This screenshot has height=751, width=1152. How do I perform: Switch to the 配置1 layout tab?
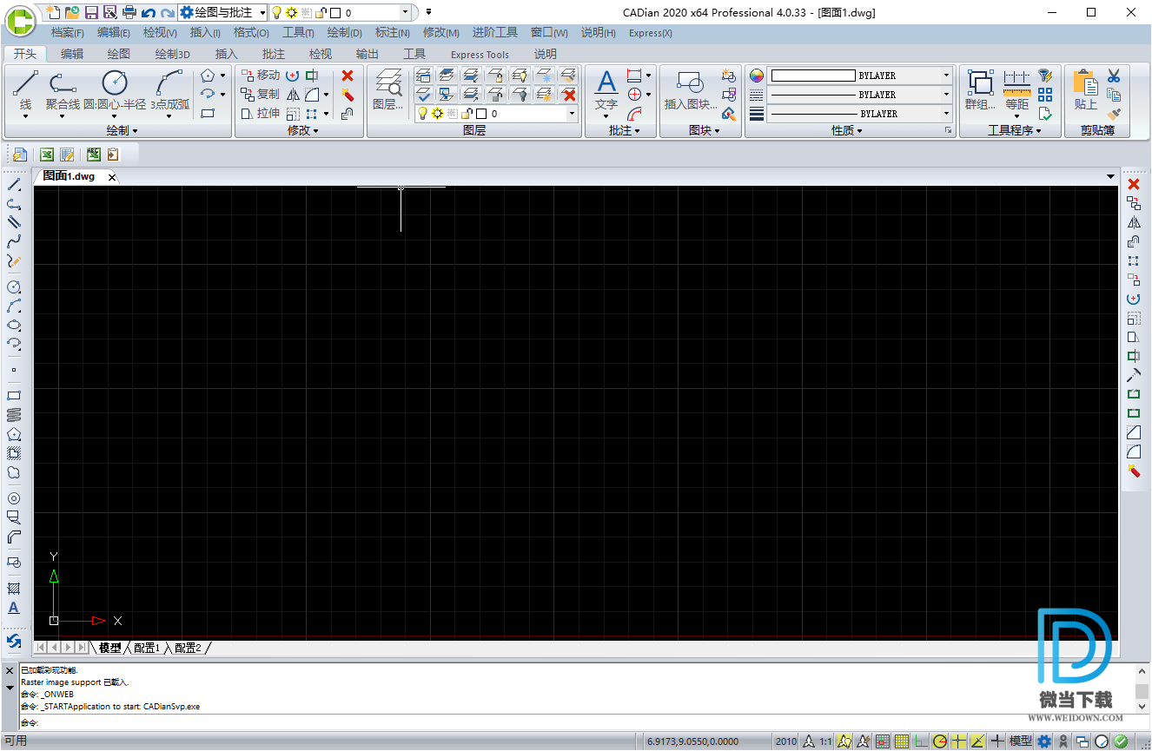146,648
